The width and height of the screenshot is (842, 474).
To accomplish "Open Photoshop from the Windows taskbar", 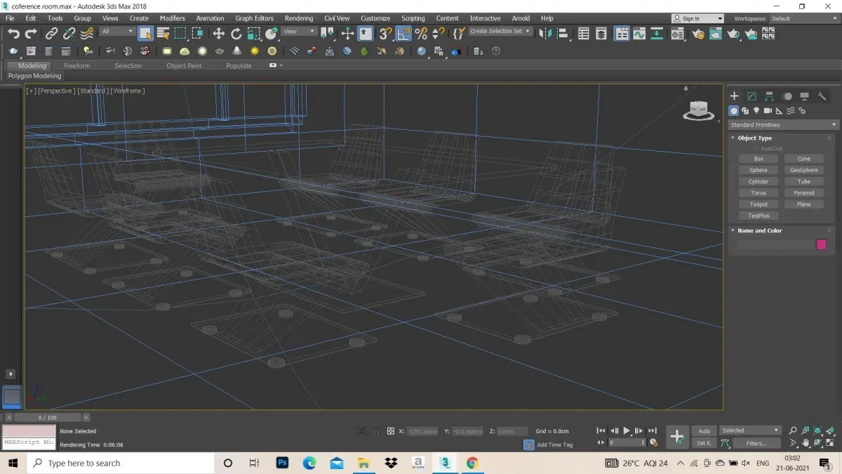I will [x=283, y=463].
